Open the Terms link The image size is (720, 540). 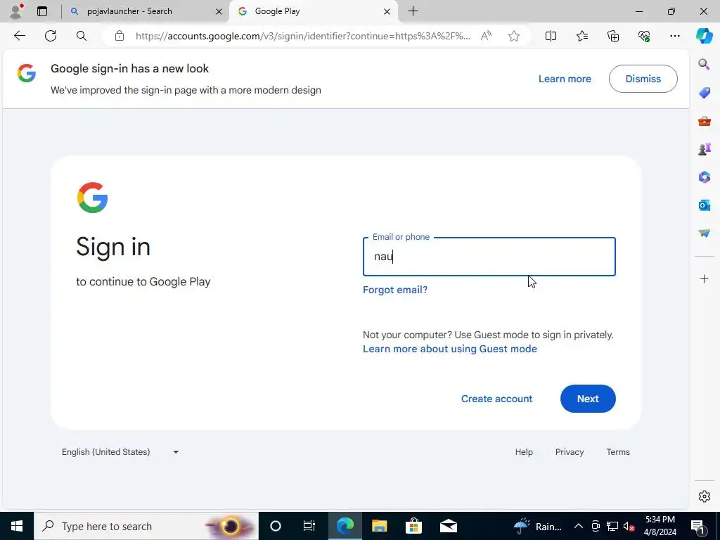point(618,452)
